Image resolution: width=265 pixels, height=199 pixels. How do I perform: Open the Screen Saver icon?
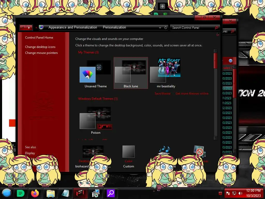click(200, 151)
